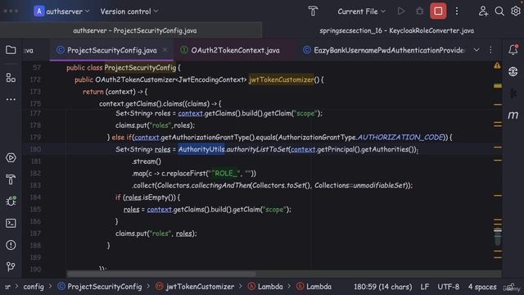Open the Services tool window
Screen dimensions: 524x295
[x=11, y=157]
